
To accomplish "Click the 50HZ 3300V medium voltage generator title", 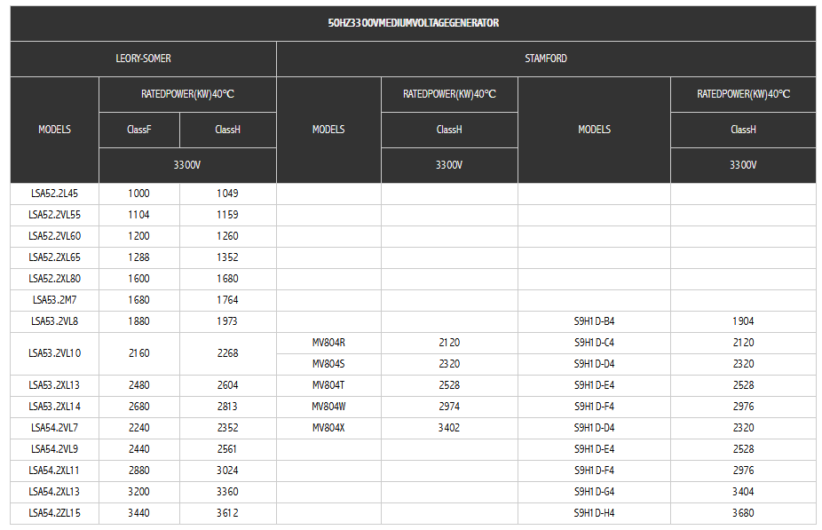I will click(413, 23).
